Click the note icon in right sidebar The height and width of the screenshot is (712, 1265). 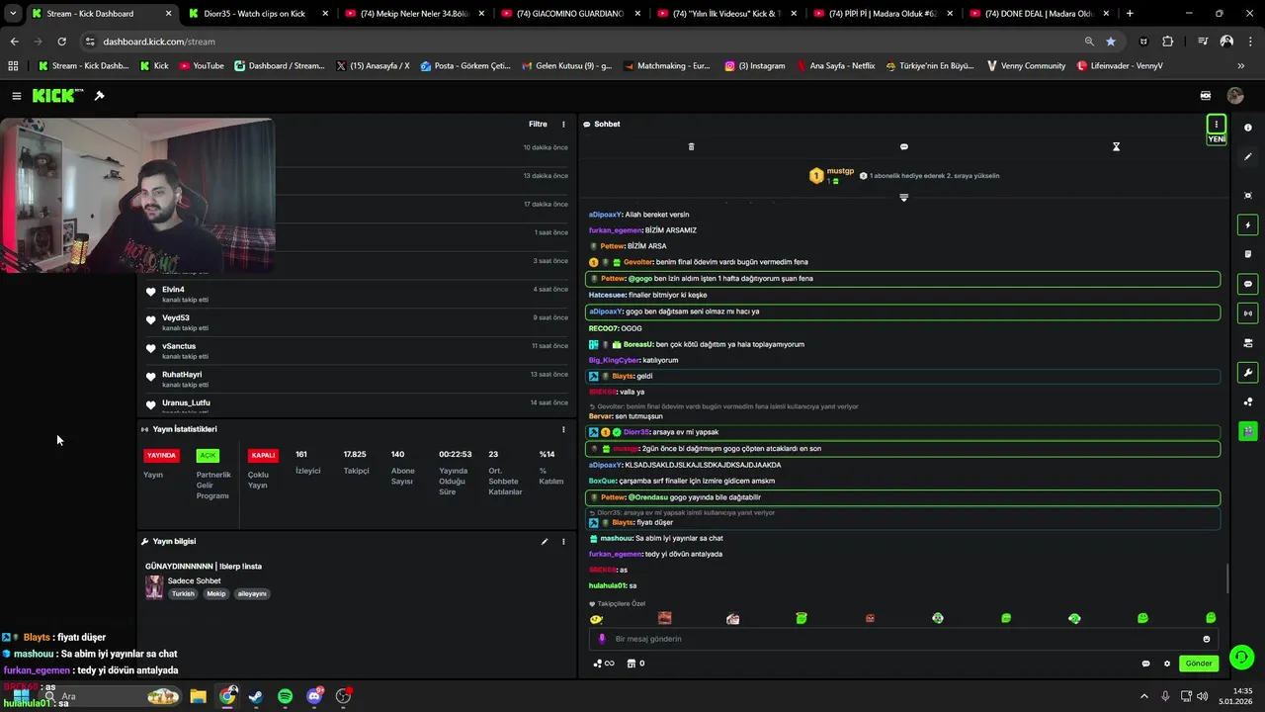[x=1248, y=254]
